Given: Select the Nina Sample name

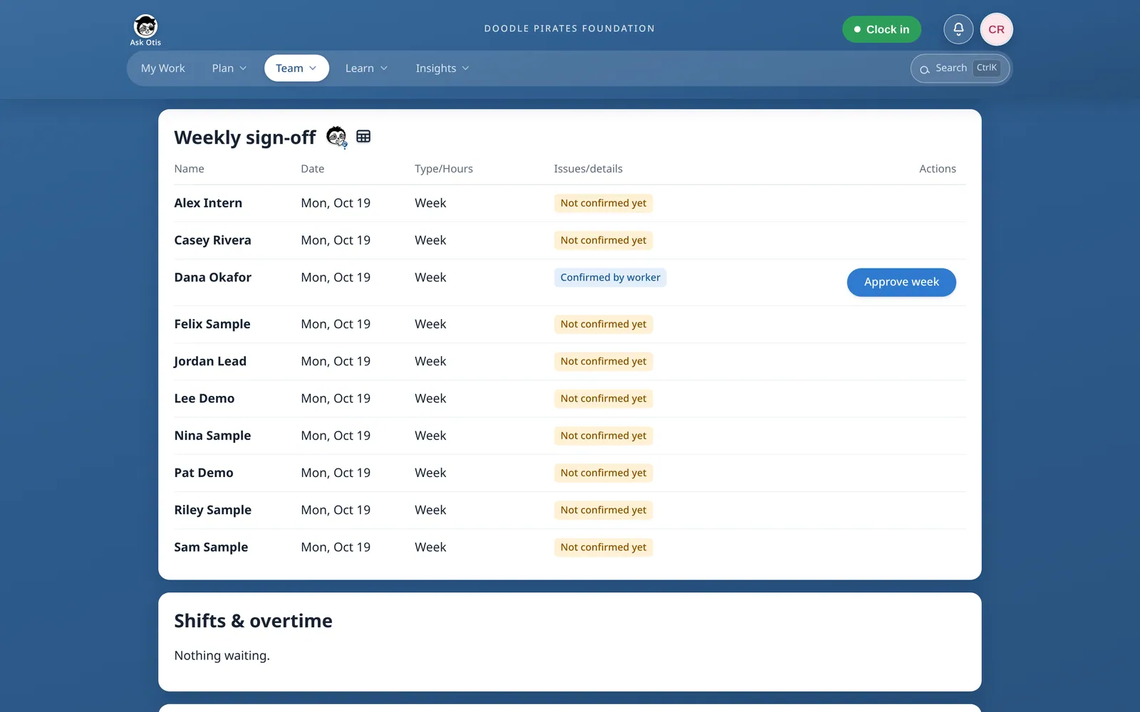Looking at the screenshot, I should (x=212, y=435).
